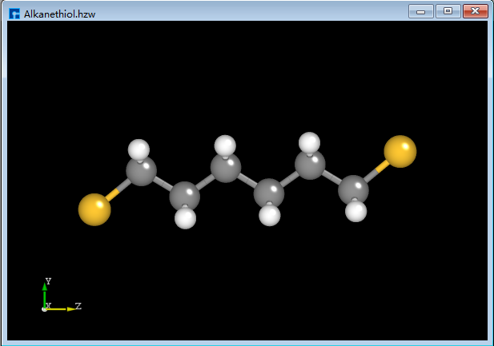Viewport: 494px width, 346px height.
Task: Pick the leftmost gray carbon atom
Action: [142, 172]
